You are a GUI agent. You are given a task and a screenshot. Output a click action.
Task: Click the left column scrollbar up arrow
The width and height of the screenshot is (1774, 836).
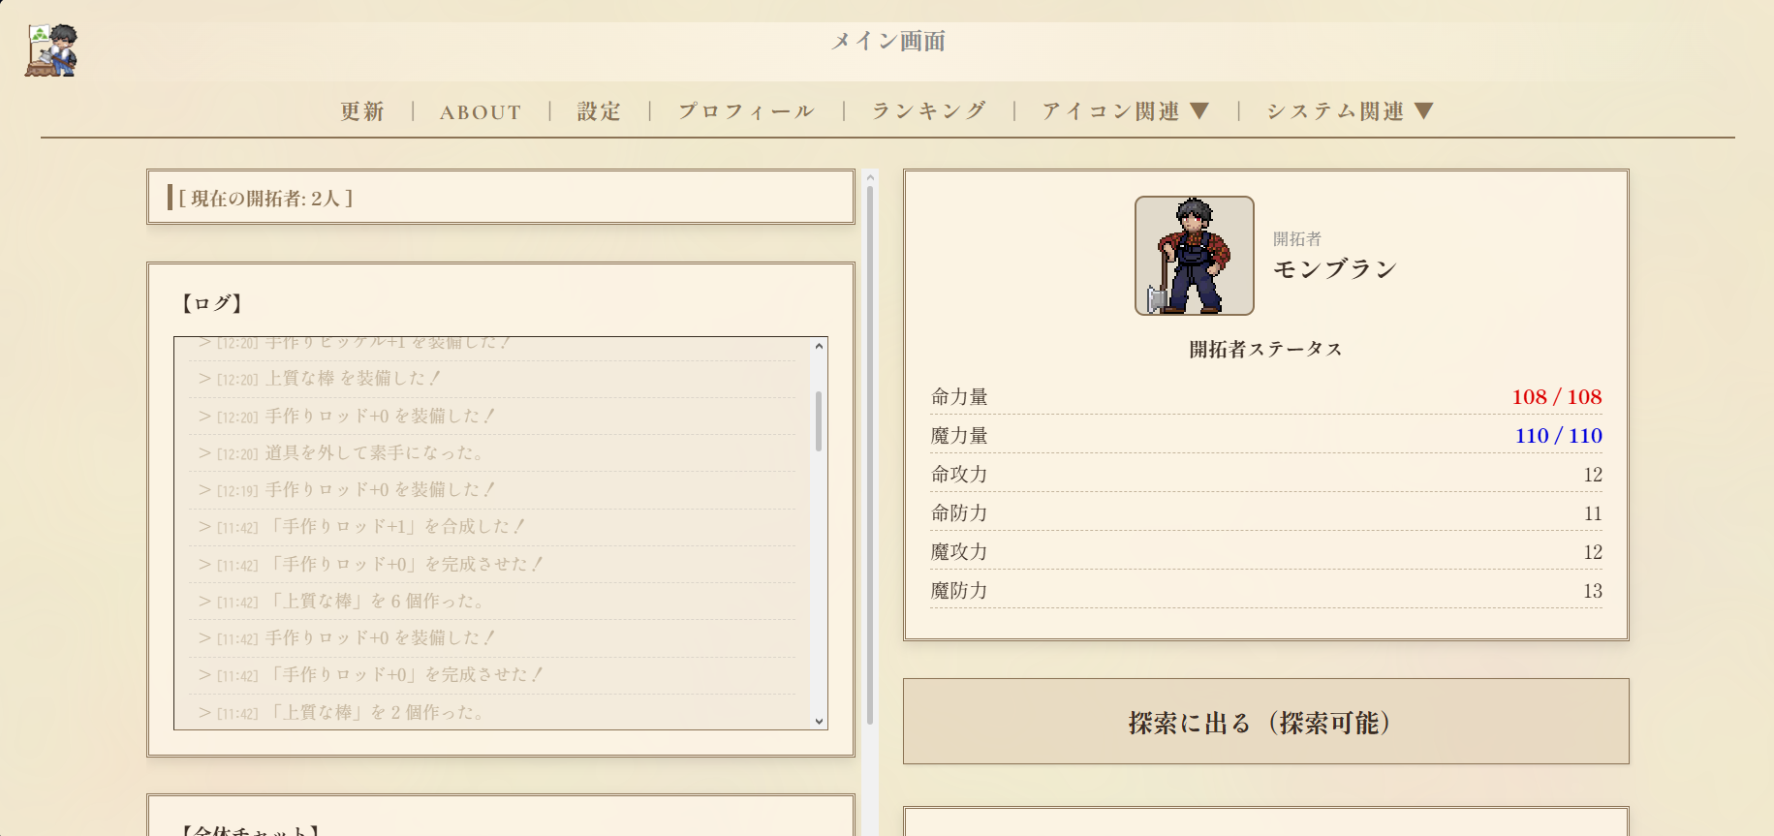[870, 178]
